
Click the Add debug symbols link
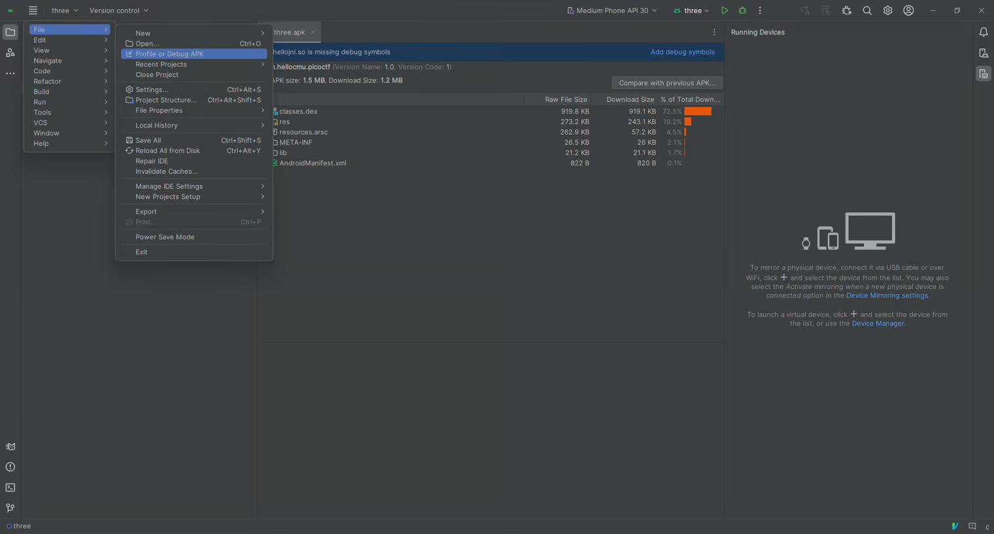pos(682,52)
